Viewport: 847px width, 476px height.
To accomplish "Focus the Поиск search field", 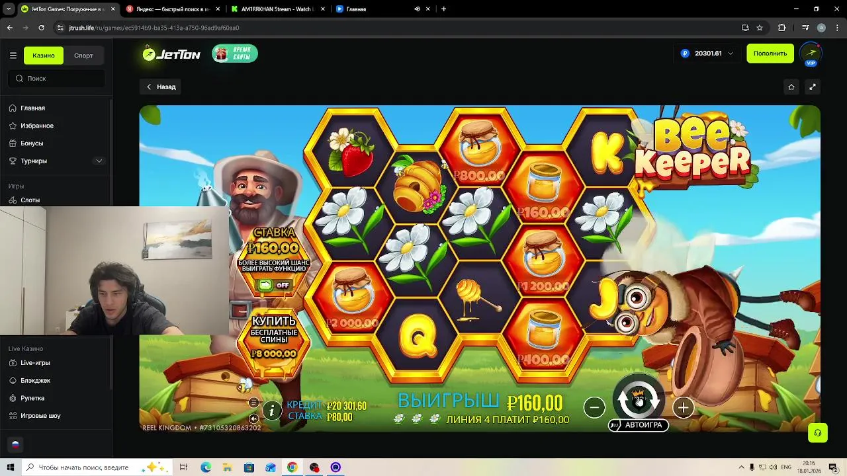I will coord(56,78).
